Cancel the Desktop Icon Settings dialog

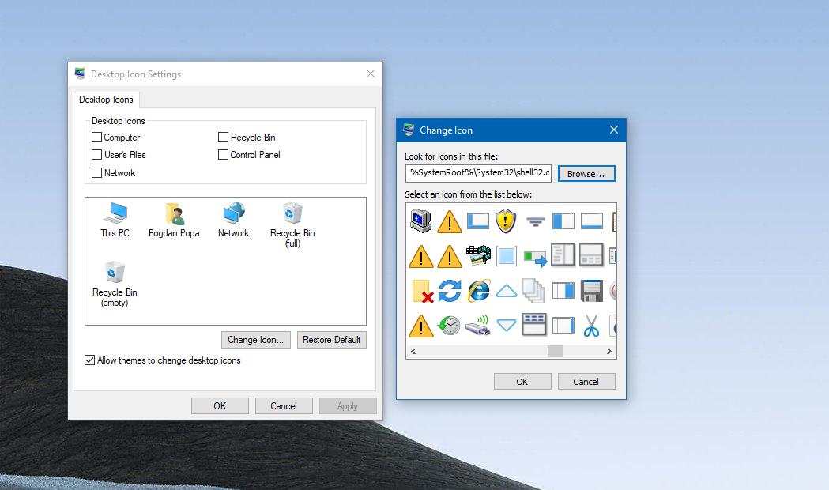tap(284, 406)
